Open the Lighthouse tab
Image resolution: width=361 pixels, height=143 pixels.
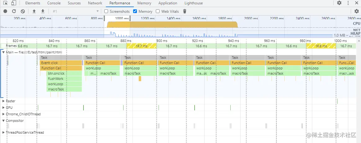tap(194, 3)
